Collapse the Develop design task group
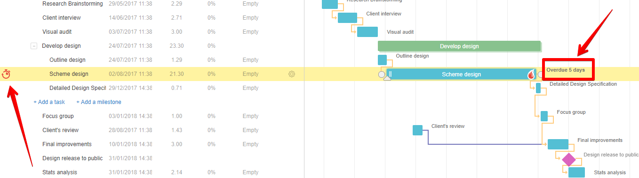This screenshot has width=639, height=178. [34, 46]
